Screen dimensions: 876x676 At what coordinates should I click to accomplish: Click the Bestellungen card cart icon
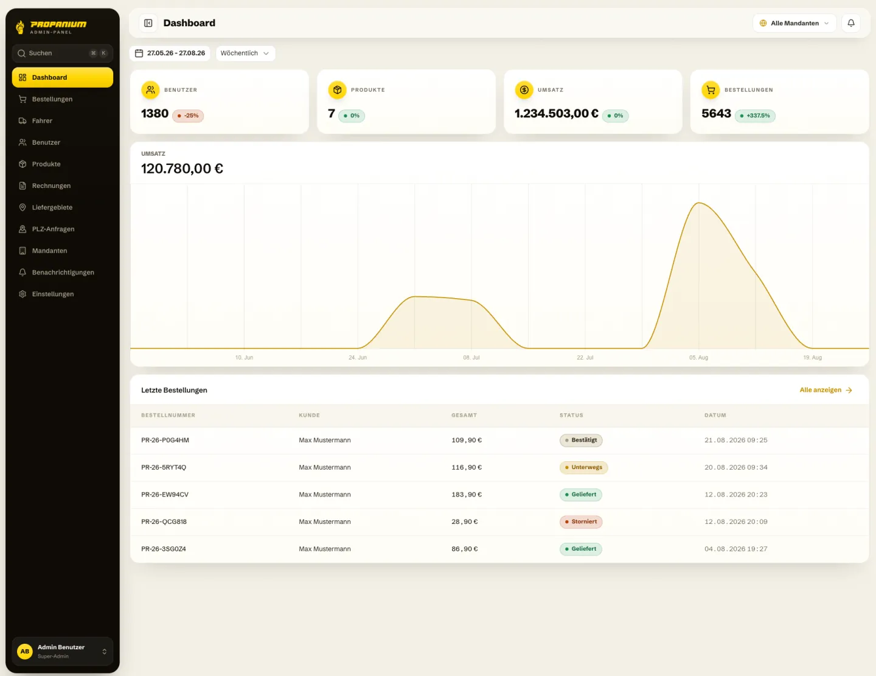coord(711,90)
